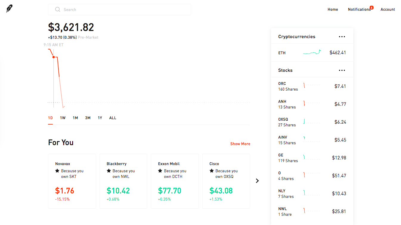The image size is (401, 225).
Task: Click the Stocks section heading
Action: [x=285, y=70]
